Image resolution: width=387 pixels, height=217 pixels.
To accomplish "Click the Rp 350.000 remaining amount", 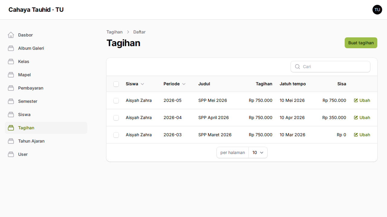I will 334,118.
